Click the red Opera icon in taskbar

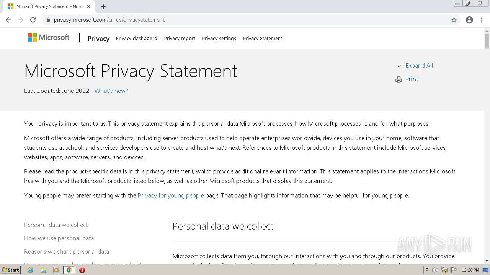pos(82,270)
